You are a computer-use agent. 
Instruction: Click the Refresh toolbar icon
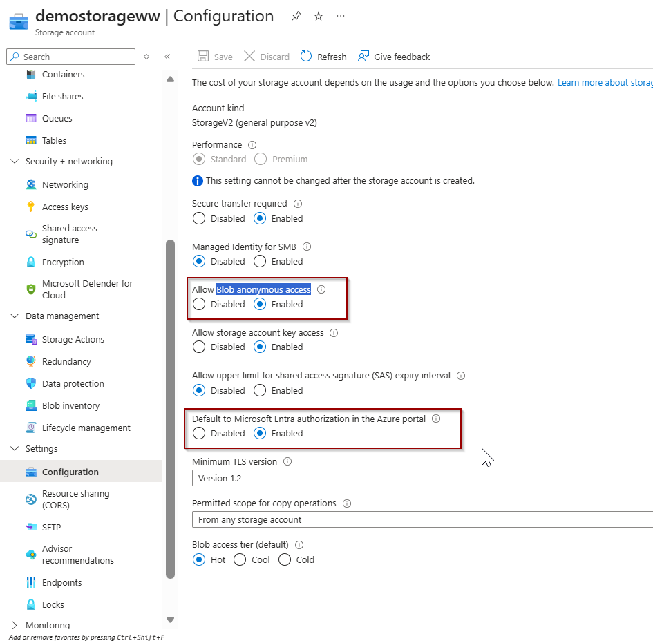pos(306,56)
